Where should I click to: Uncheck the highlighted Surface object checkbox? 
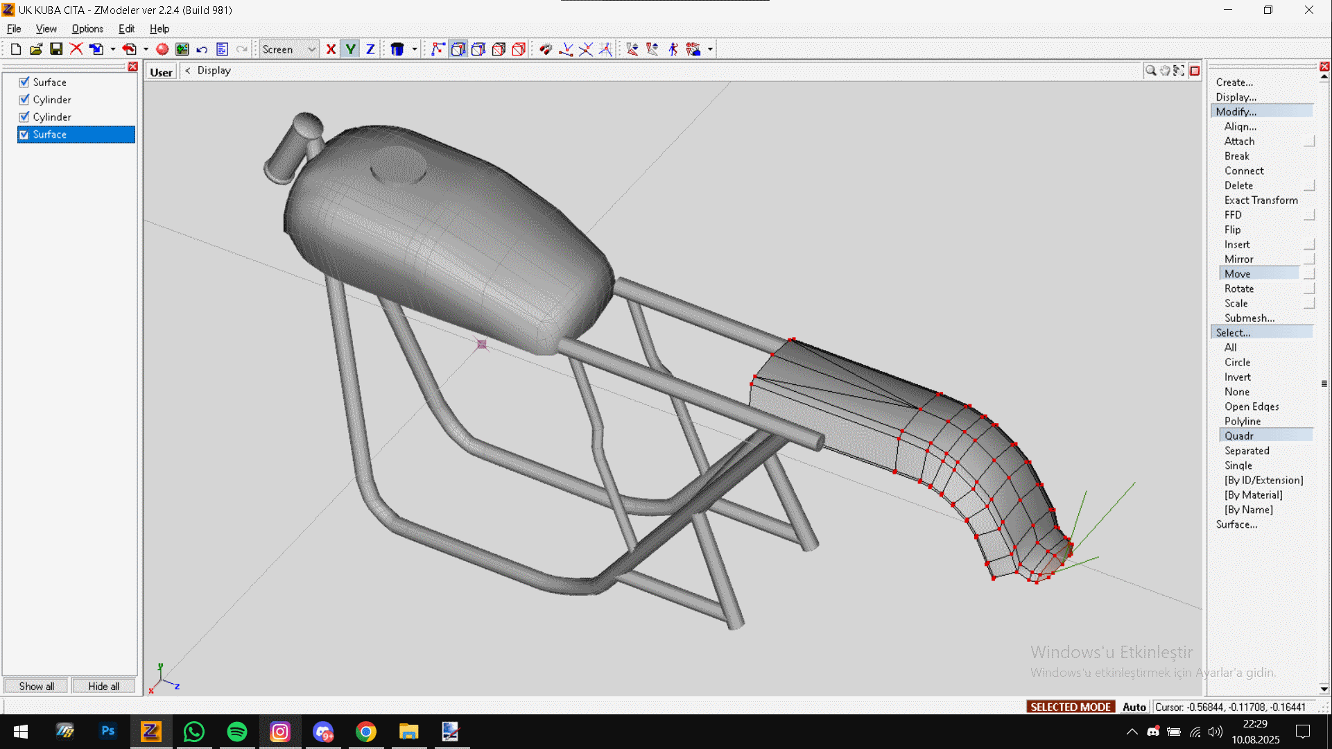[24, 135]
